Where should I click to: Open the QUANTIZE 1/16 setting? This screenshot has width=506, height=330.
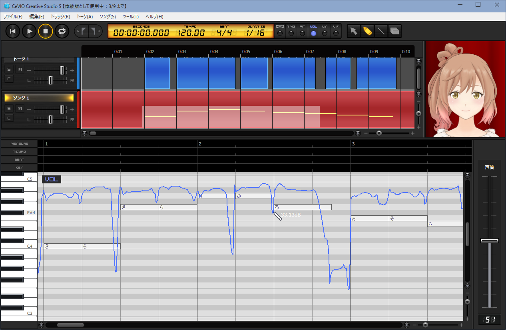pos(256,33)
